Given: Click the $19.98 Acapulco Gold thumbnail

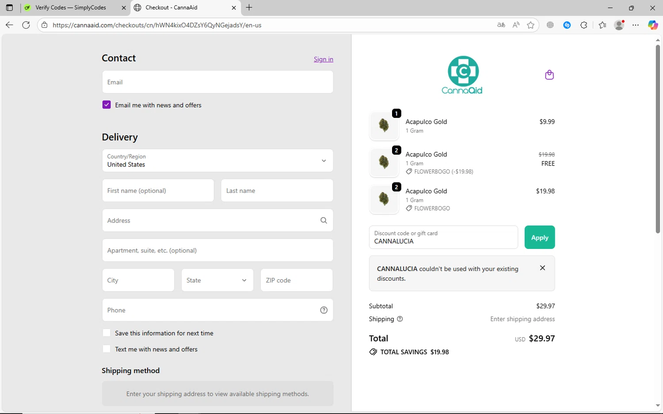Looking at the screenshot, I should [x=384, y=199].
